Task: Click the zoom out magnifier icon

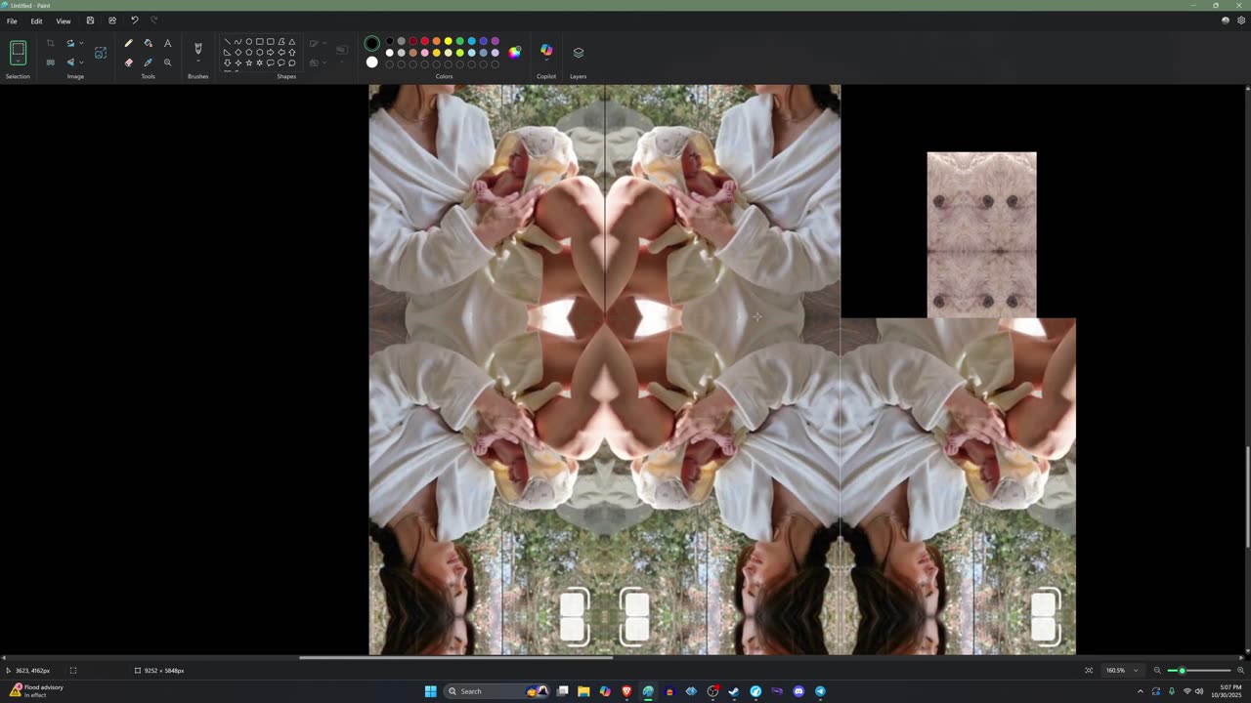Action: point(1157,671)
